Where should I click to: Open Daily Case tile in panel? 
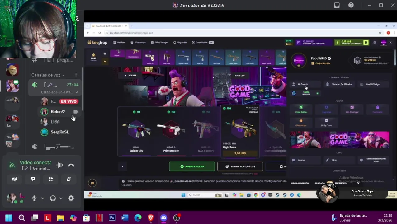[326, 123]
